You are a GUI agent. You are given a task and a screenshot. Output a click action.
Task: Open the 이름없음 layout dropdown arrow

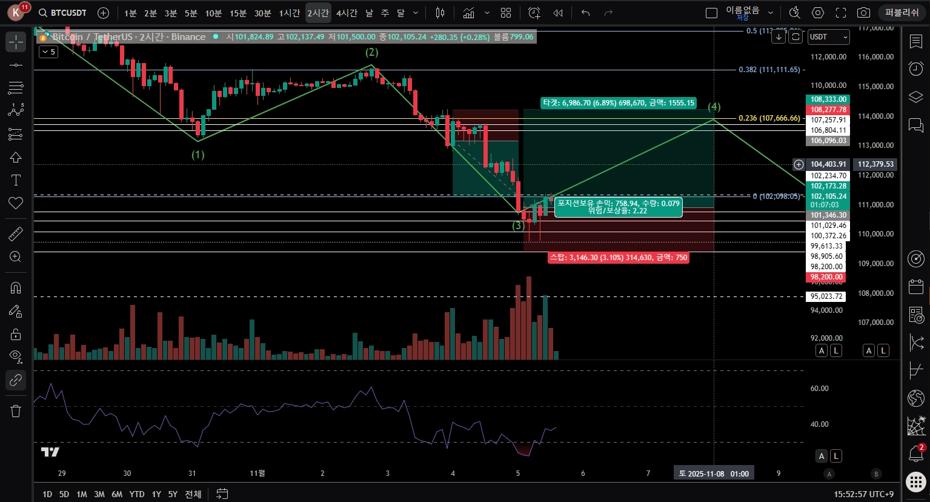(771, 13)
